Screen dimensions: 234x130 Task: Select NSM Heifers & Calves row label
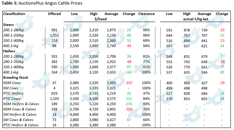pos(21,104)
